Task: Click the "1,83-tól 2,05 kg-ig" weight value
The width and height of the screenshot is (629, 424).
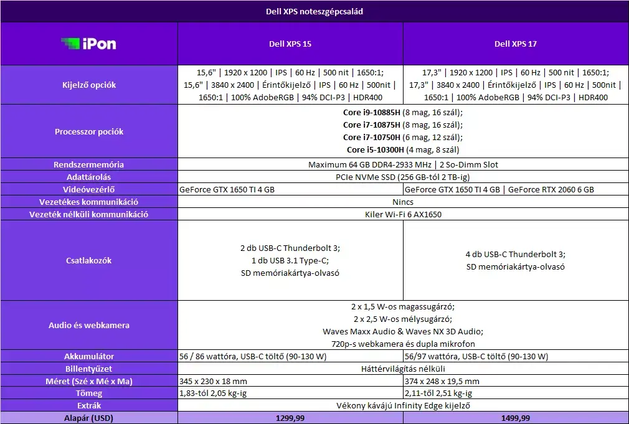Action: (213, 393)
